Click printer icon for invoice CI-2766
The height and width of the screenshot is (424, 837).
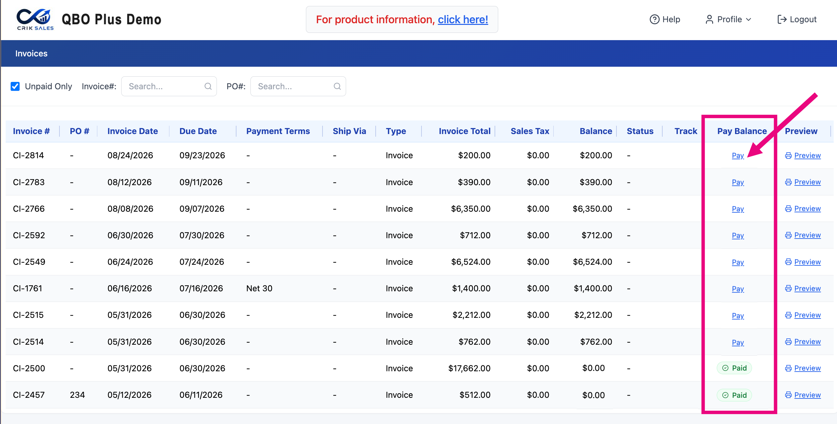(x=788, y=209)
